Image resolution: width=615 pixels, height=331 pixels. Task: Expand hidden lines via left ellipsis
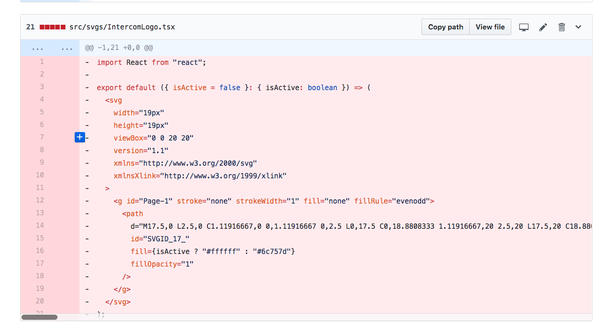click(x=37, y=48)
